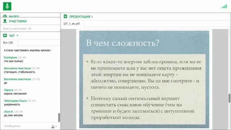The width and height of the screenshot is (231, 130).
Task: Open the text formatting A button
Action: pos(53,126)
